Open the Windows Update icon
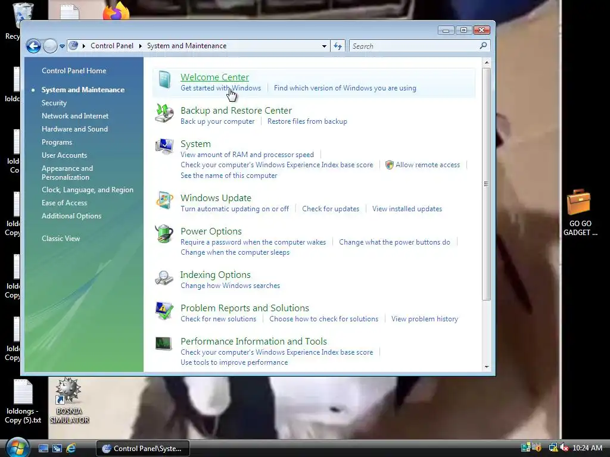Viewport: 610px width, 457px height. (x=164, y=201)
